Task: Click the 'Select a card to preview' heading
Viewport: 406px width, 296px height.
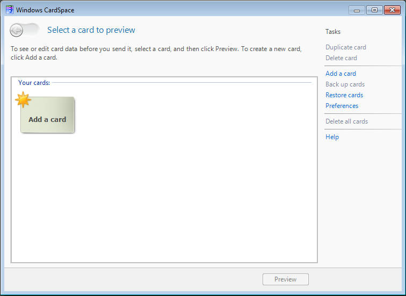Action: click(x=91, y=30)
